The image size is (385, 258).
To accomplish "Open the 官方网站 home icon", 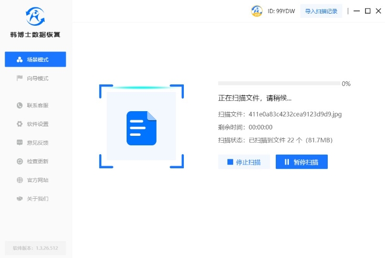I will 19,180.
